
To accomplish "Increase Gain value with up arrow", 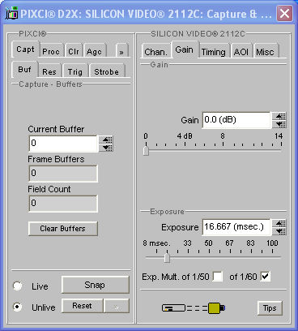I will (279, 116).
